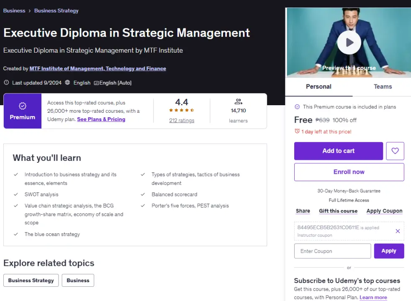Click the last updated alert icon
Viewport: 411px width, 301px height.
pyautogui.click(x=6, y=82)
